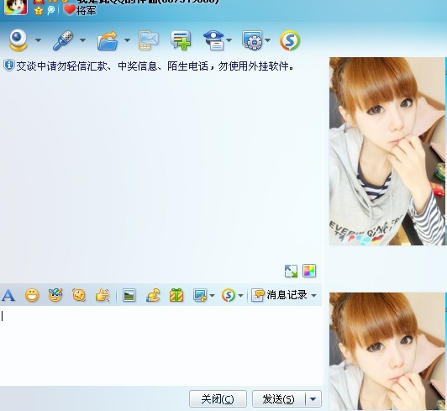Click the 将军 signature text

pyautogui.click(x=87, y=11)
